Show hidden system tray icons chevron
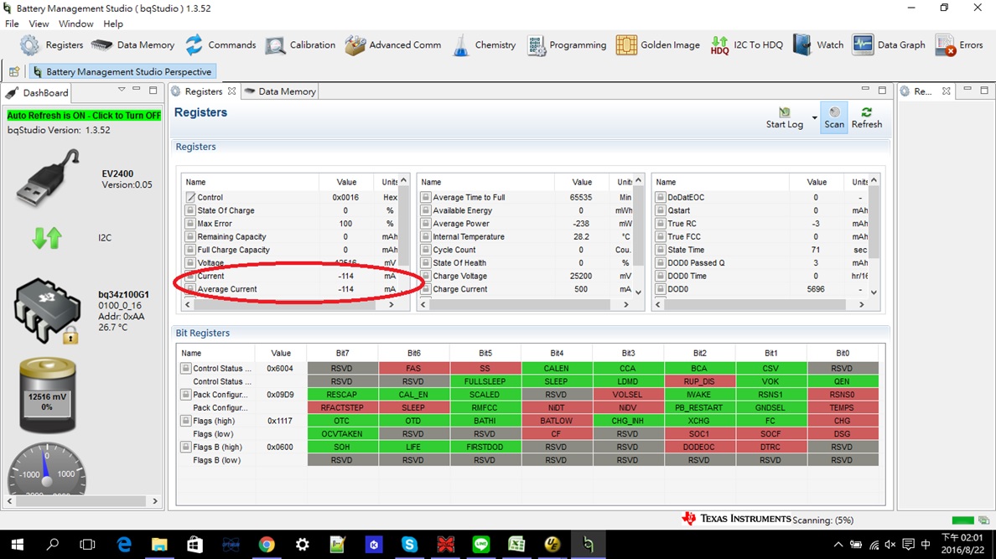Viewport: 996px width, 559px height. (838, 545)
